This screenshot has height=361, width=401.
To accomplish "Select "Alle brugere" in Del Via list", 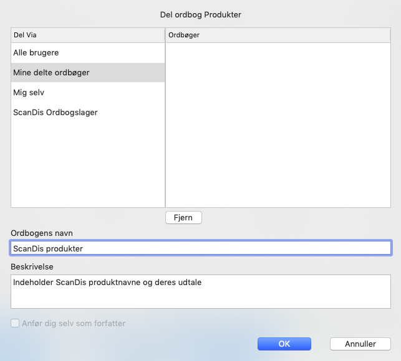I will 88,52.
